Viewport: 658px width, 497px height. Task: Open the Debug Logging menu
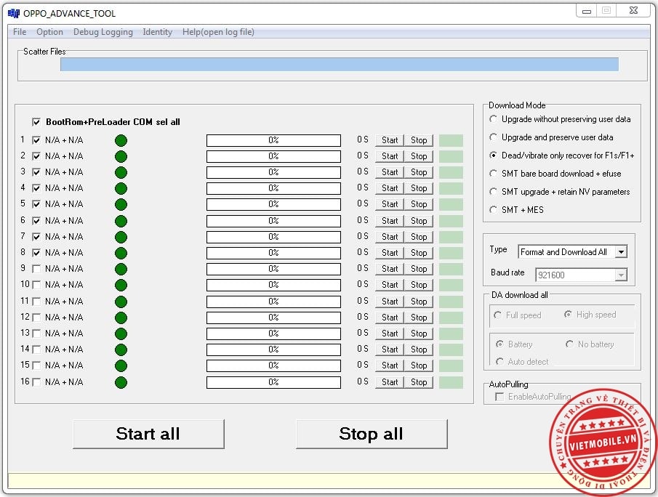coord(103,32)
